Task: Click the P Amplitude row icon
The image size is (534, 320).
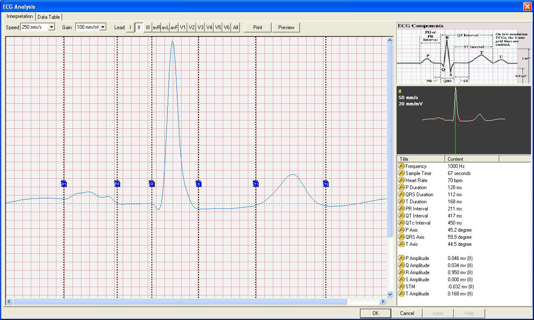Action: tap(401, 258)
